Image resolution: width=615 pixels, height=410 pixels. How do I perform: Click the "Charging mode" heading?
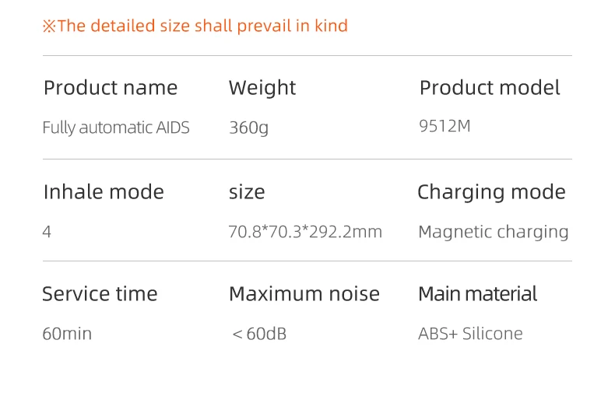tap(491, 192)
